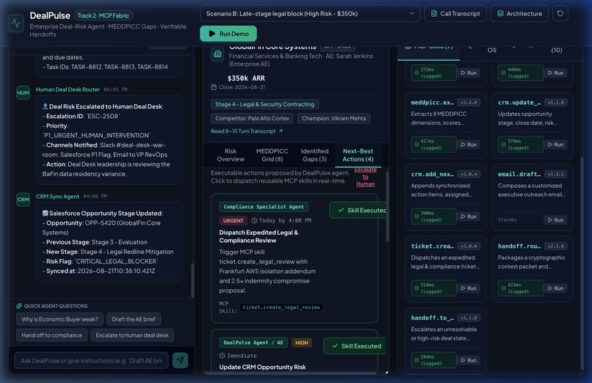Select the Next-Best Actions (4) tab
The image size is (592, 383).
[x=358, y=155]
